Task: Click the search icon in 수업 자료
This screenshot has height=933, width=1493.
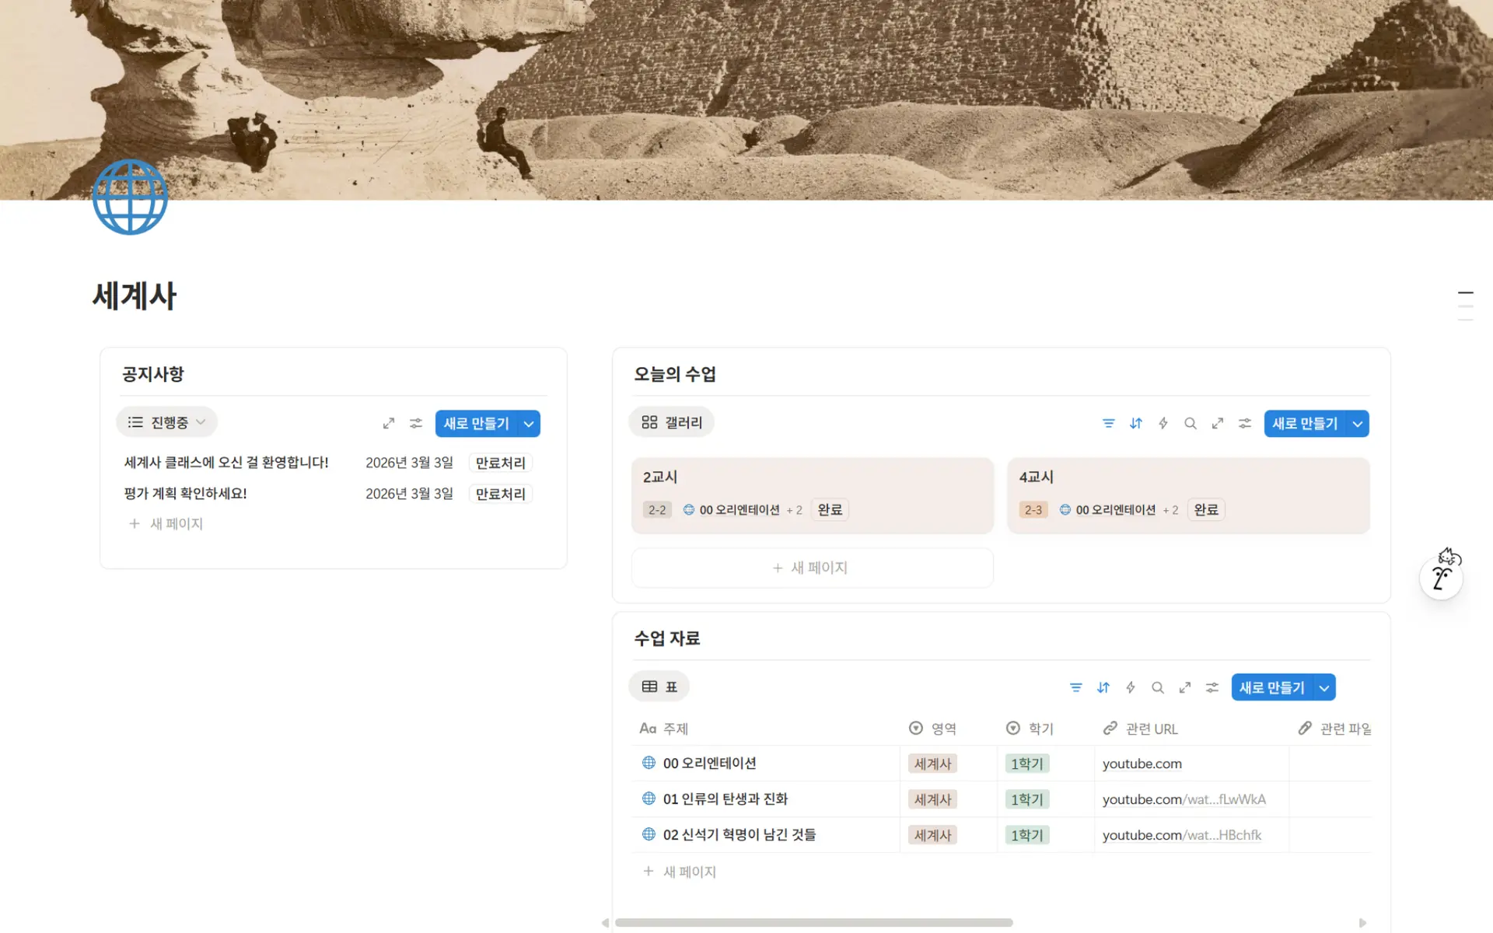Action: pos(1158,687)
